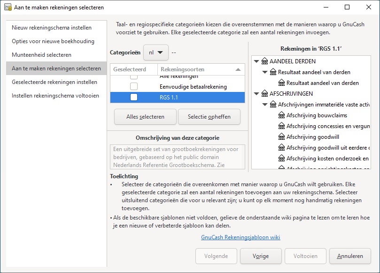This screenshot has height=273, width=380.
Task: Go to Munteenheid selecteren step
Action: (x=41, y=55)
